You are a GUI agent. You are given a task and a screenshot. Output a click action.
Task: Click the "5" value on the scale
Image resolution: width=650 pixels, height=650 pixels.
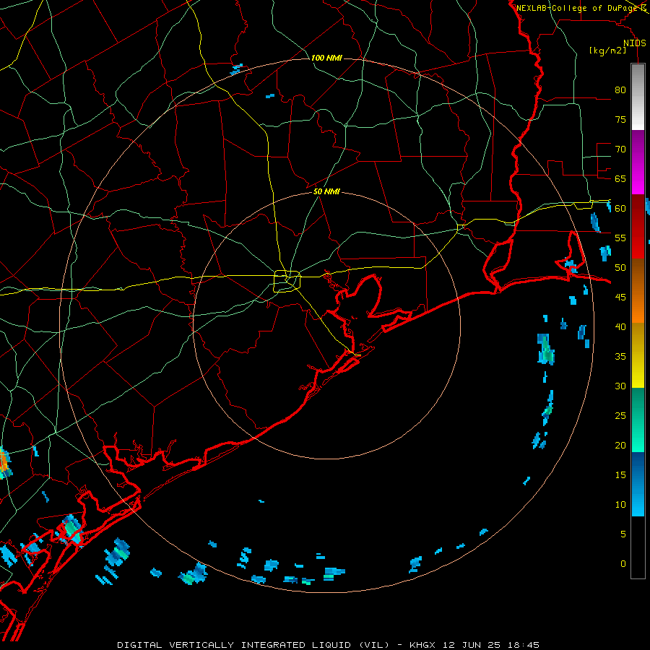[x=623, y=534]
